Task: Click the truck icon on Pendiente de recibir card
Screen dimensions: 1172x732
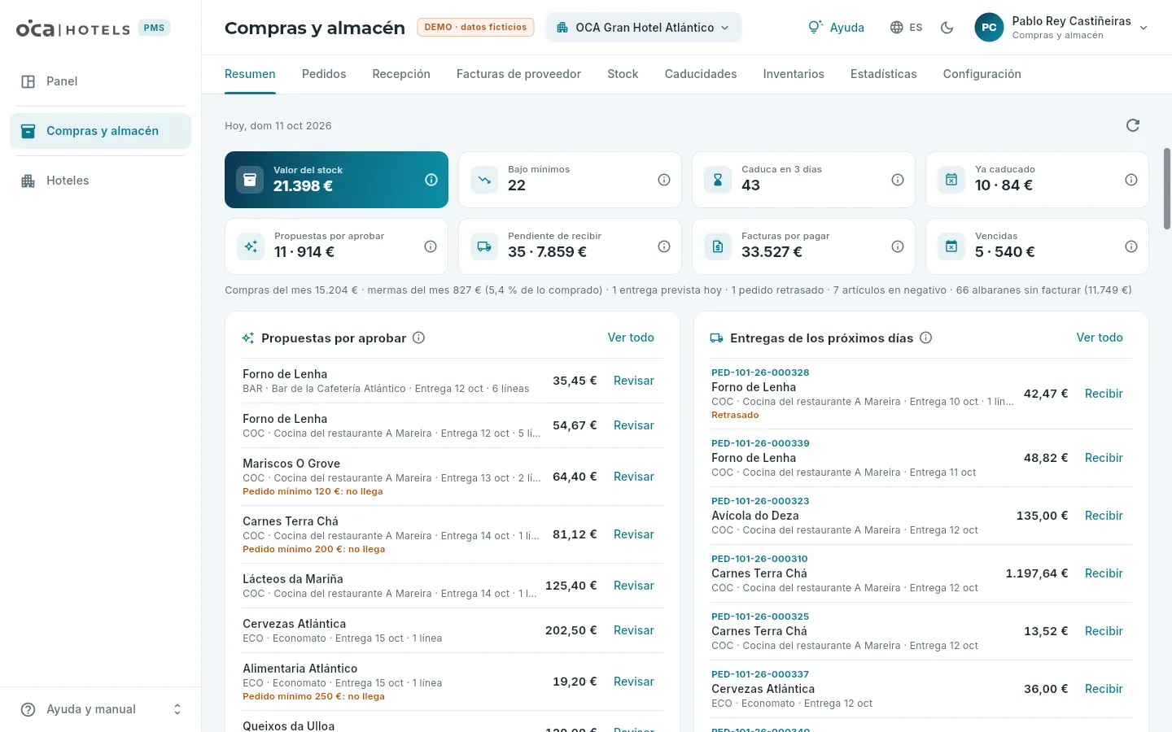Action: [x=484, y=246]
